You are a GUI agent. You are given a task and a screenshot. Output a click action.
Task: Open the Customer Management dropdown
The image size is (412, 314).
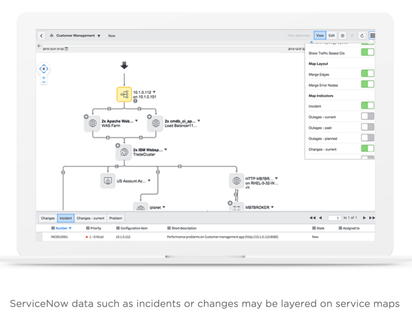(98, 35)
